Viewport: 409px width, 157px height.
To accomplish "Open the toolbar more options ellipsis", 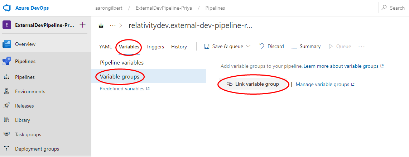I will coord(361,47).
